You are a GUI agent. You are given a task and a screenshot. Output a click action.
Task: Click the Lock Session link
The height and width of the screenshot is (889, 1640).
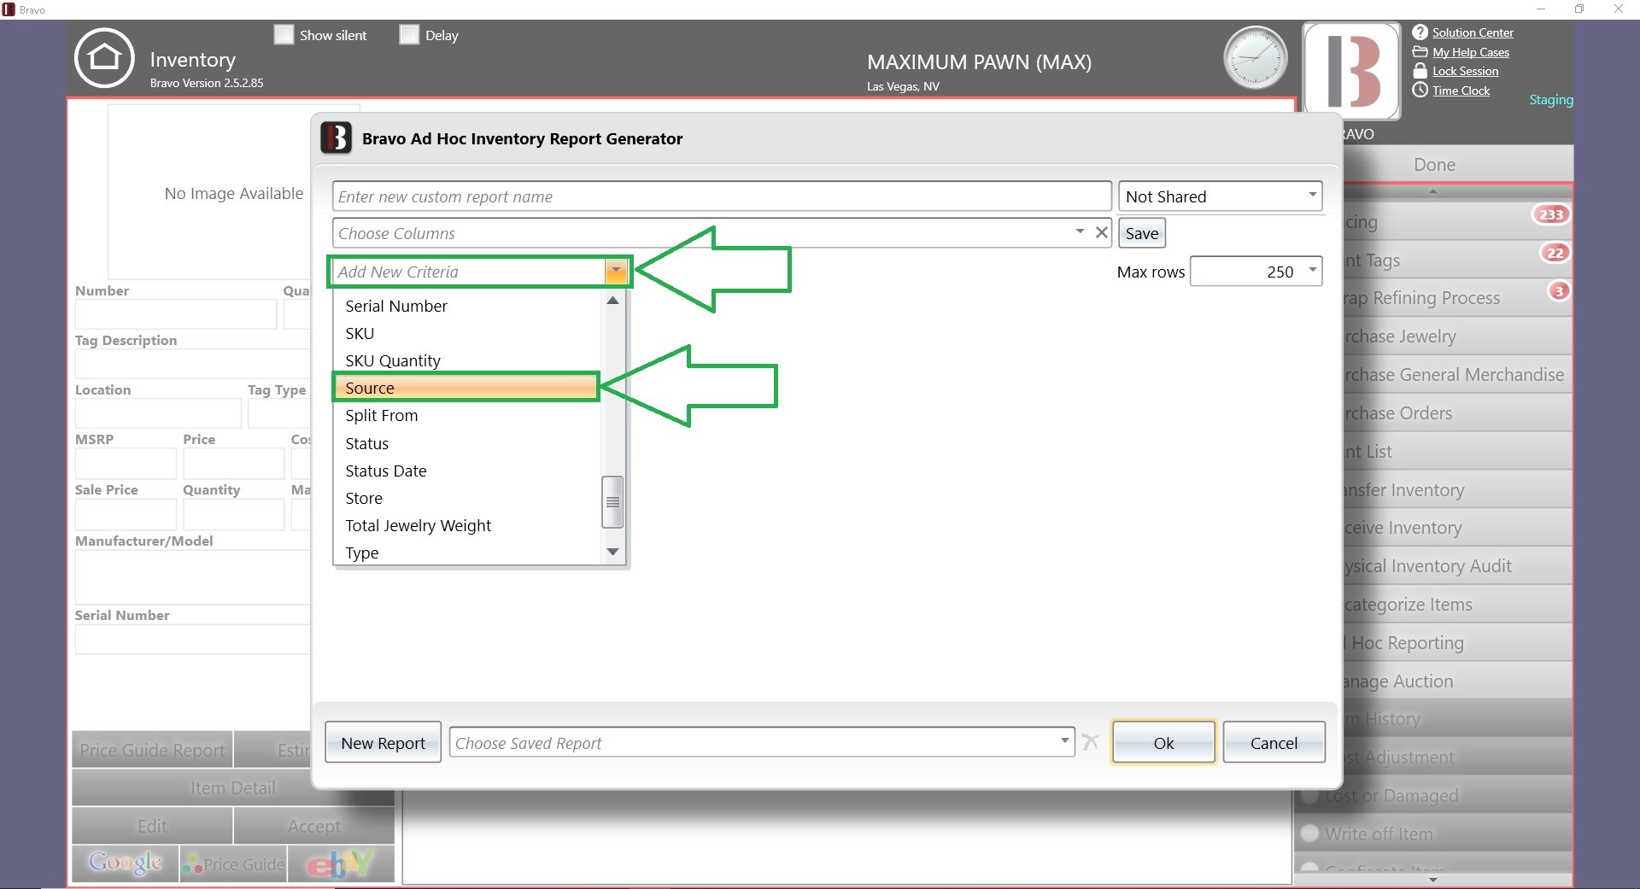1465,71
